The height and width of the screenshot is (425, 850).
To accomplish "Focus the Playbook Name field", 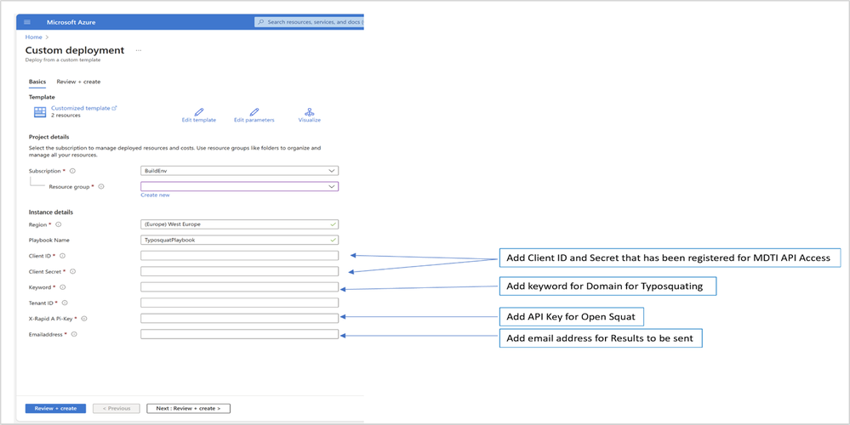I will pos(240,240).
